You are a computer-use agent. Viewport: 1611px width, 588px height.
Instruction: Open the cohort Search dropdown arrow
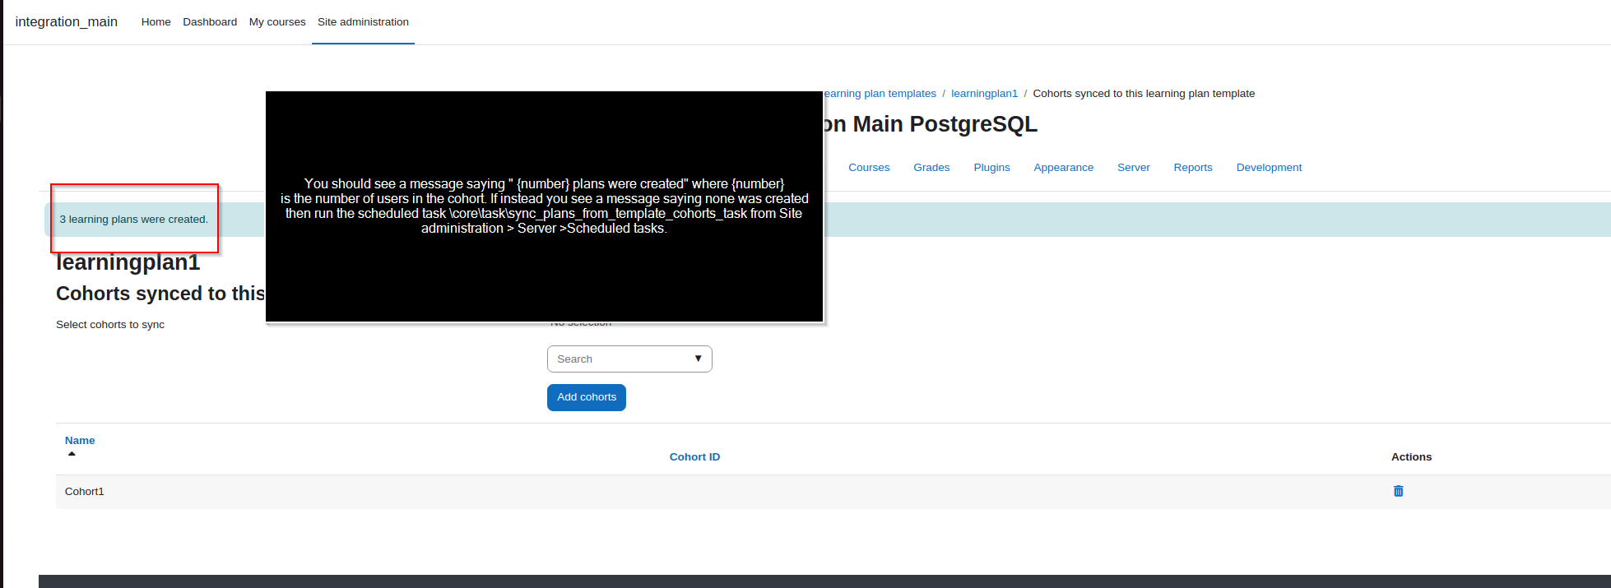click(698, 359)
